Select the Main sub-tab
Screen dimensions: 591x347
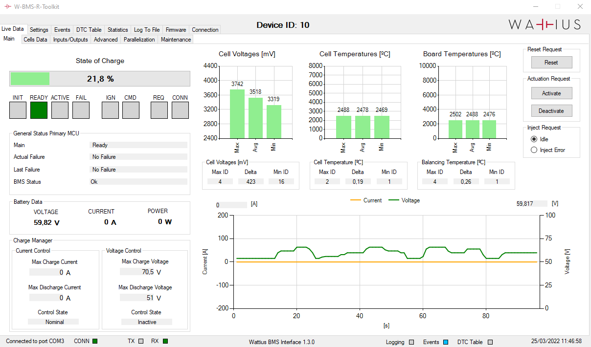point(9,39)
